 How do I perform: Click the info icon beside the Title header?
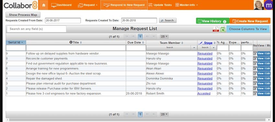point(71,42)
